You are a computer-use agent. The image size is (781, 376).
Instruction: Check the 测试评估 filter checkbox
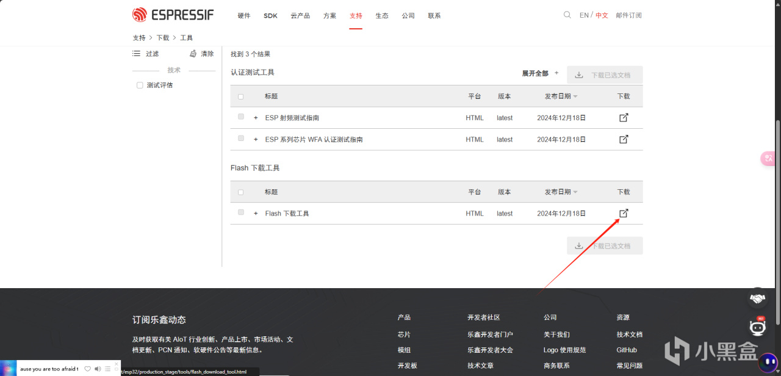140,85
